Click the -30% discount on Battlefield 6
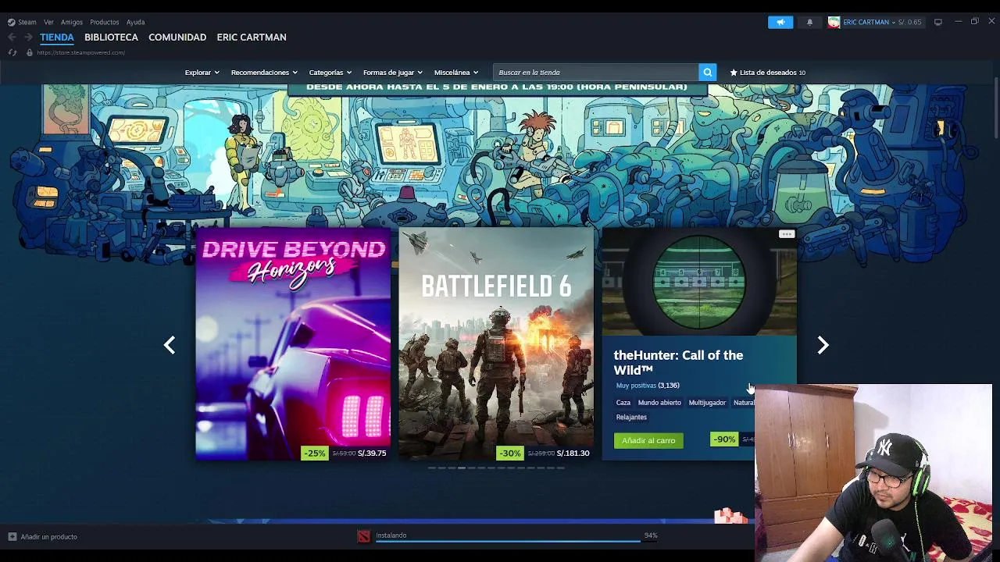 pos(509,453)
